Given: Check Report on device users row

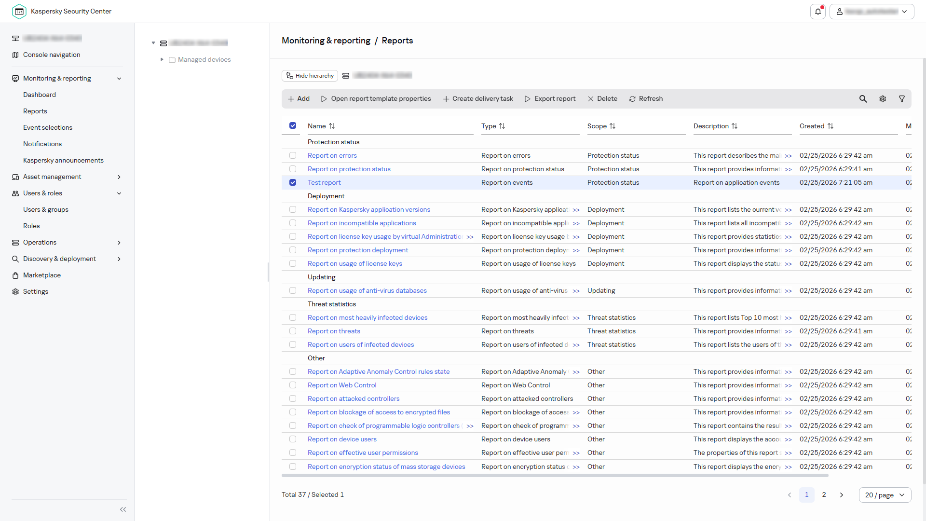Looking at the screenshot, I should (x=293, y=439).
